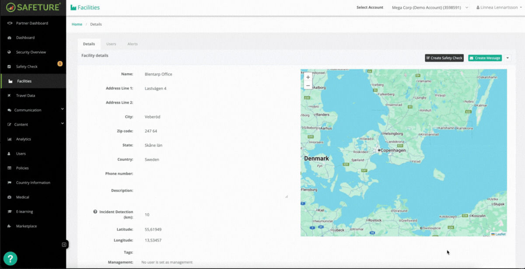This screenshot has height=269, width=525.
Task: Switch to the Alerts tab
Action: point(133,44)
